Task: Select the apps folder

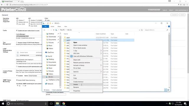Action: tap(68, 38)
